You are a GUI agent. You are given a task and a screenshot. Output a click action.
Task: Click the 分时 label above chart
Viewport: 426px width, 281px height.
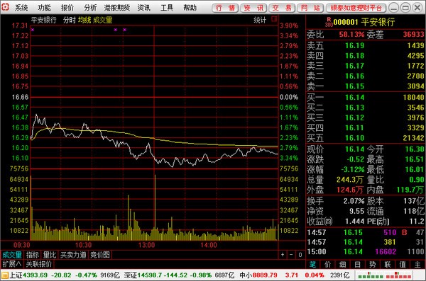coord(70,20)
